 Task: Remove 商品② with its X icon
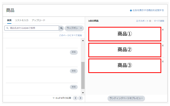point(163,45)
